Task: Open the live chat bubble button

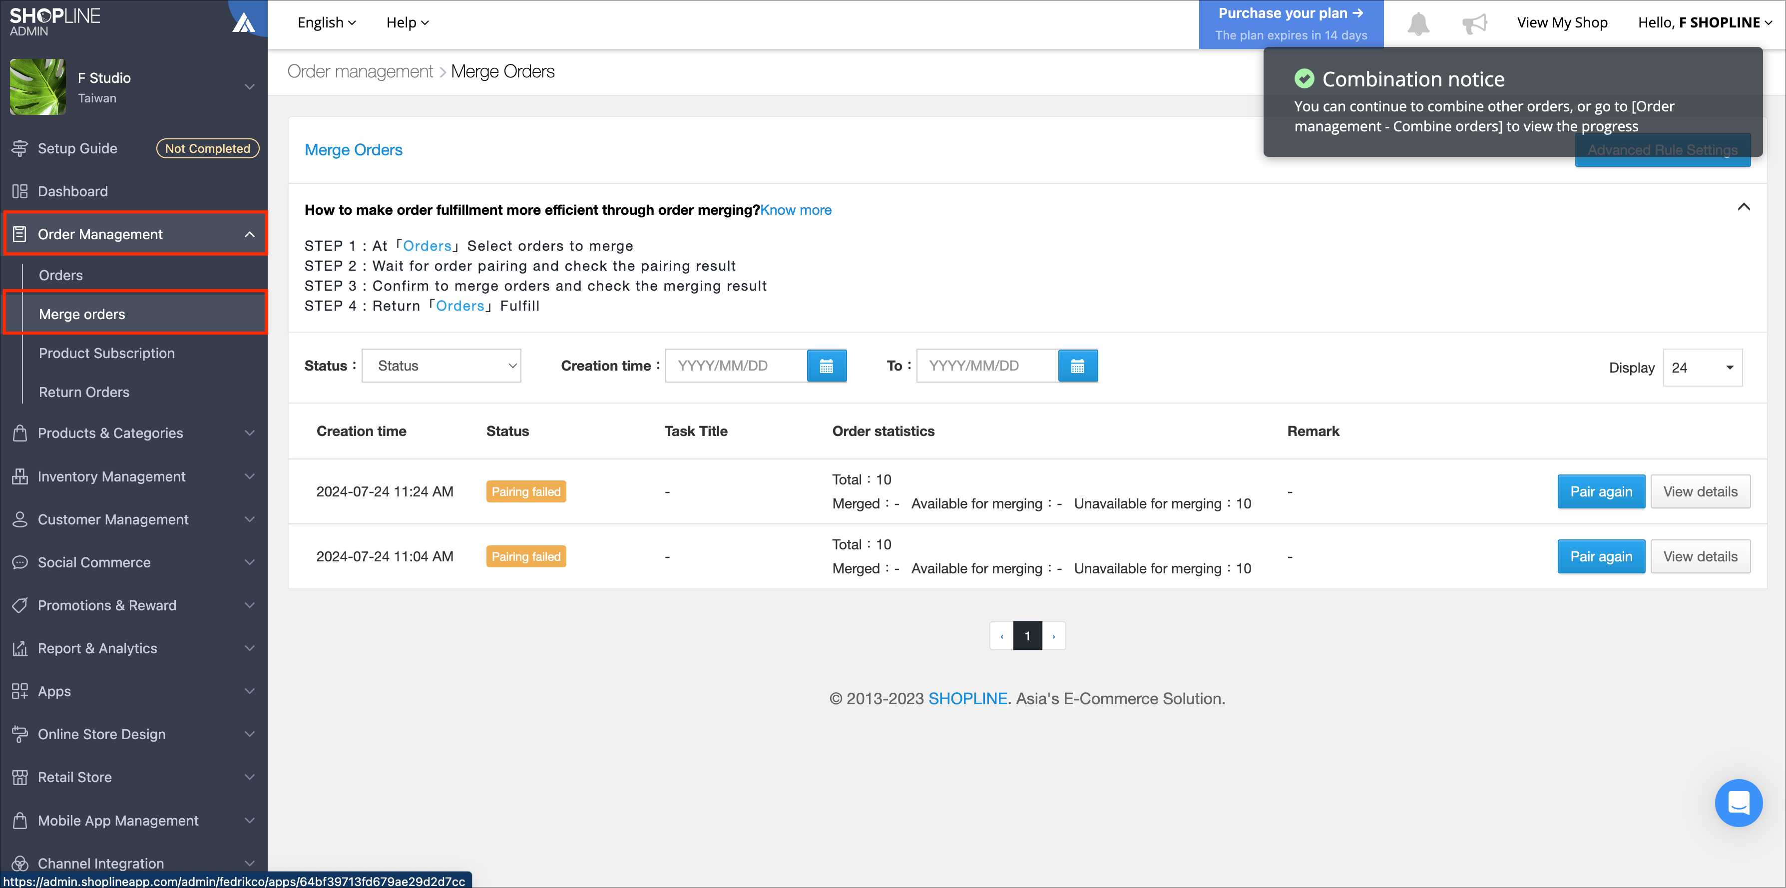Action: point(1738,803)
